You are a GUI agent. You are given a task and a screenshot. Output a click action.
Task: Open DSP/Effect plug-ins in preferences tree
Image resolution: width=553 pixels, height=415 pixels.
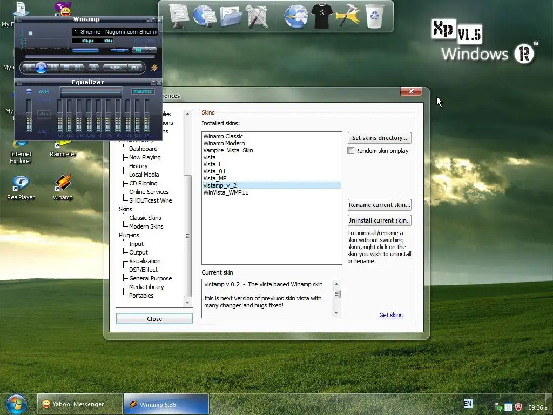coord(143,270)
